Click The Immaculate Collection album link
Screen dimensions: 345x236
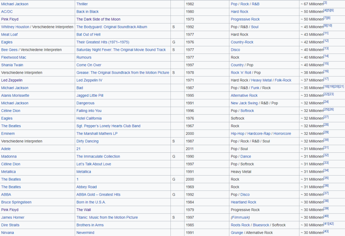[98, 157]
